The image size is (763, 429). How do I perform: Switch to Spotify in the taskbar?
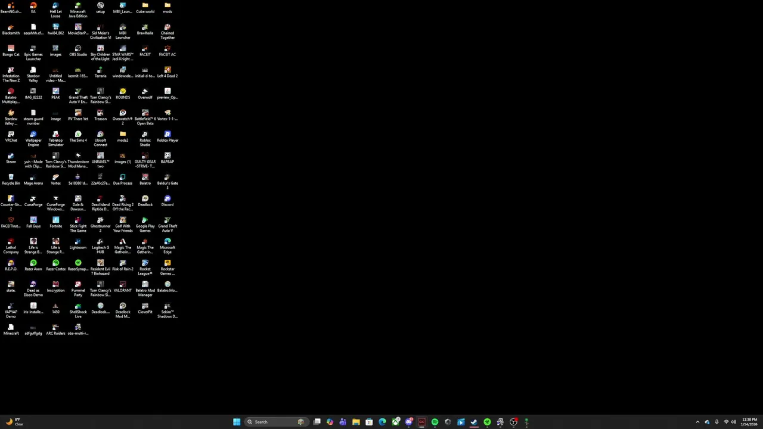click(435, 422)
